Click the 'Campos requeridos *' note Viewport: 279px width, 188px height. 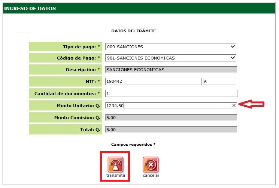(133, 144)
